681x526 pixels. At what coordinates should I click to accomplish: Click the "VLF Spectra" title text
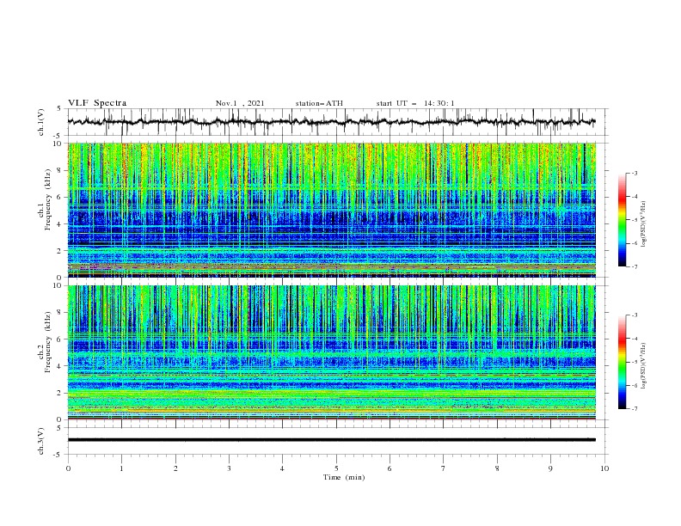click(x=97, y=103)
